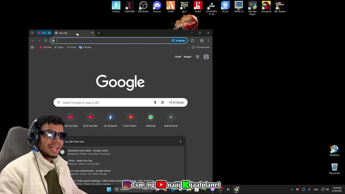The image size is (345, 194).
Task: Click Chrome icon in the taskbar
Action: pos(236,189)
